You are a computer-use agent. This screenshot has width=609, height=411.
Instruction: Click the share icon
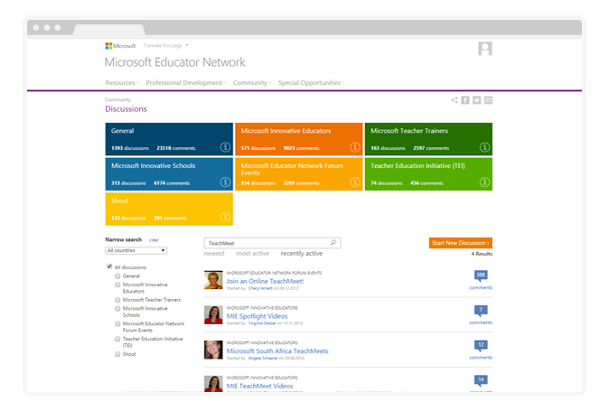point(454,100)
